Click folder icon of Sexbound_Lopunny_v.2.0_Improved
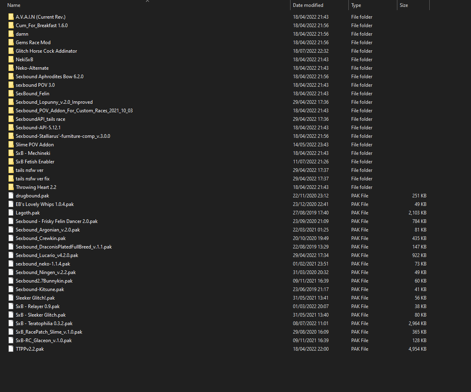This screenshot has height=392, width=471. (x=11, y=102)
